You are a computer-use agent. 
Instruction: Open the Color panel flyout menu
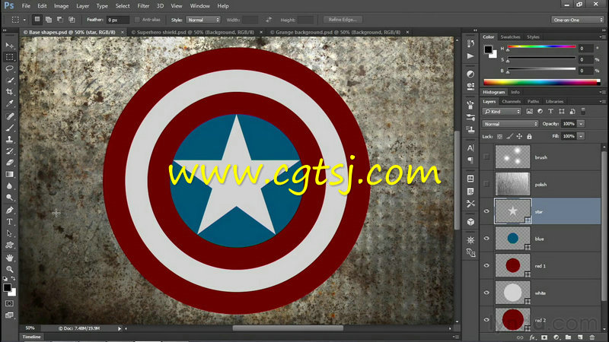(x=601, y=36)
